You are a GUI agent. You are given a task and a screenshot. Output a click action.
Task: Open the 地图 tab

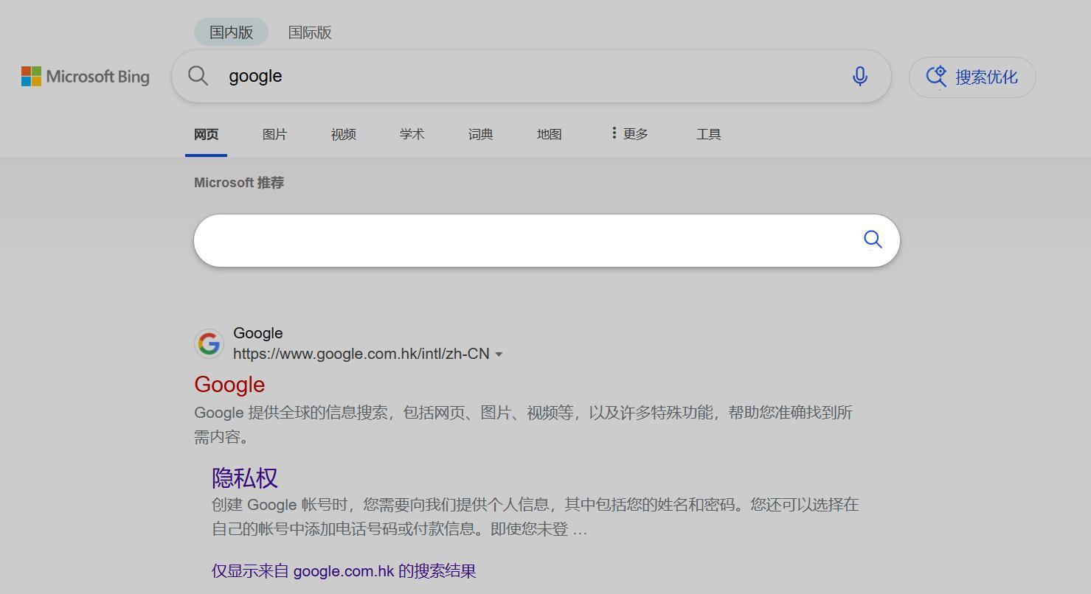tap(549, 134)
